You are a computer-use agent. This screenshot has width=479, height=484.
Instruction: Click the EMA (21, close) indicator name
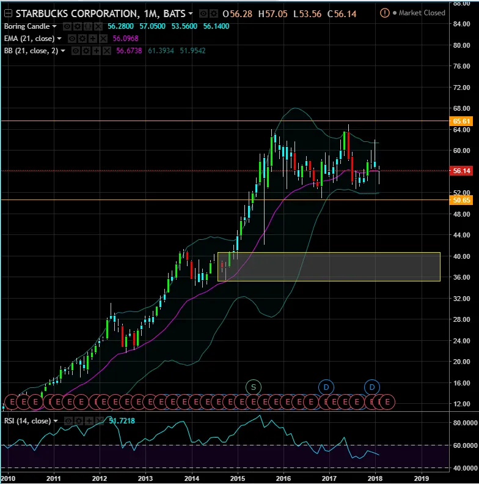(x=29, y=39)
